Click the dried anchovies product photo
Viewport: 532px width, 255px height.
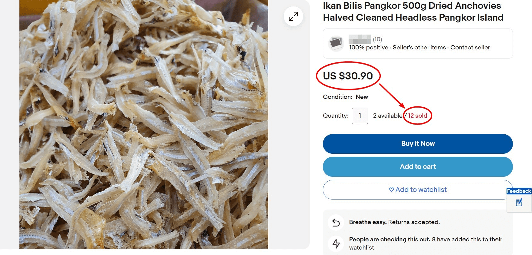[144, 124]
